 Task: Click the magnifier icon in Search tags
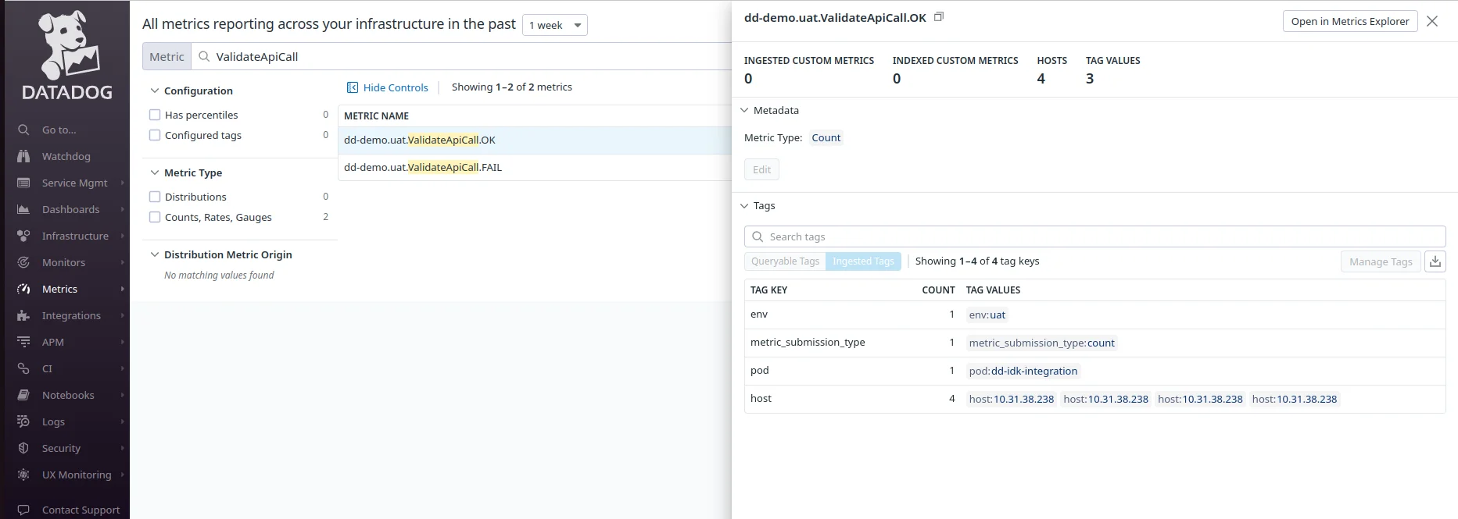(758, 236)
